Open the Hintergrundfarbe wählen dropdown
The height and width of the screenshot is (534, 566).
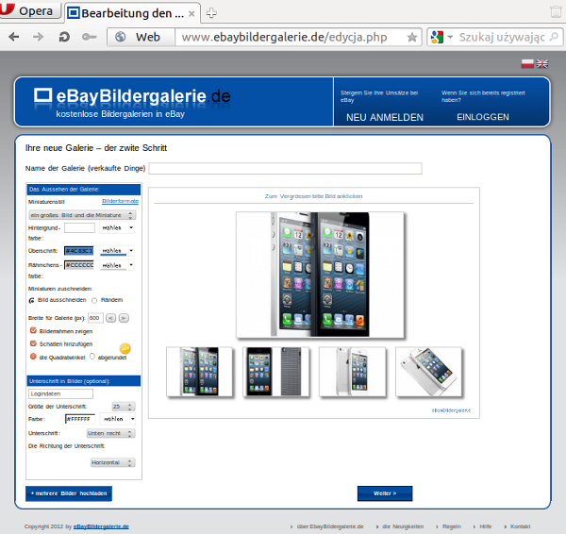117,227
